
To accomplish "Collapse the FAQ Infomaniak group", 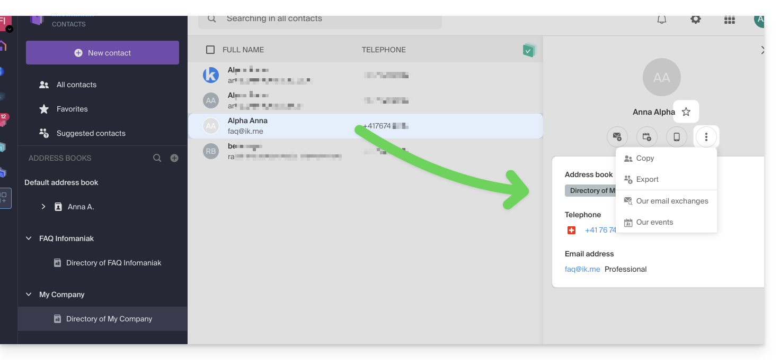I will [x=29, y=238].
